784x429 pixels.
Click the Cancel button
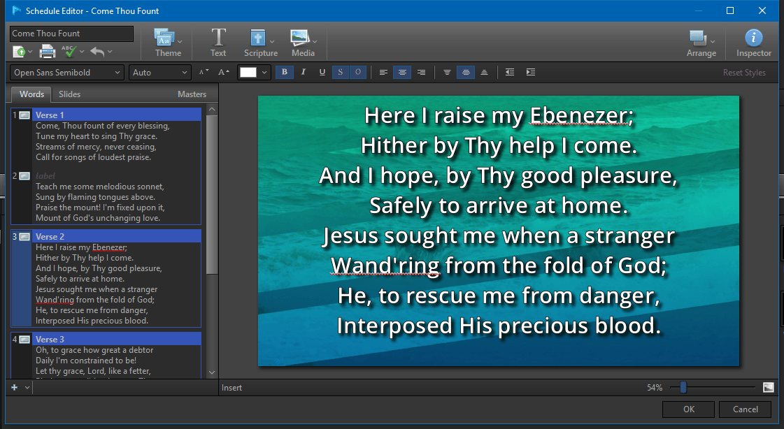[x=745, y=409]
